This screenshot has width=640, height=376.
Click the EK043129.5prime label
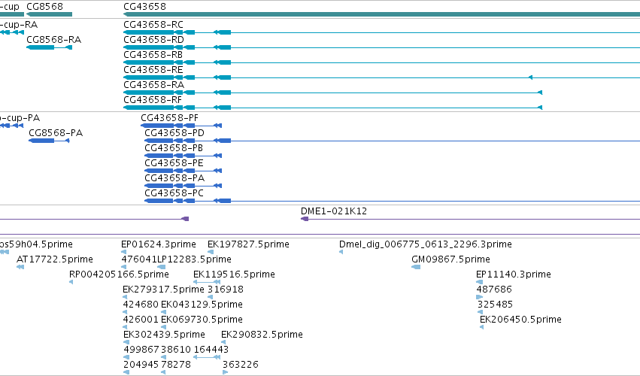[x=202, y=305]
